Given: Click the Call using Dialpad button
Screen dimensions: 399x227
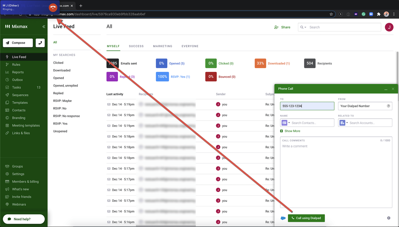Looking at the screenshot, I should [x=306, y=218].
